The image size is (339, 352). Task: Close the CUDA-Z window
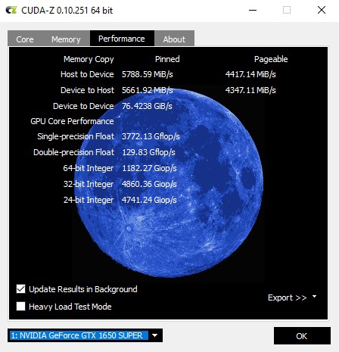coord(322,11)
